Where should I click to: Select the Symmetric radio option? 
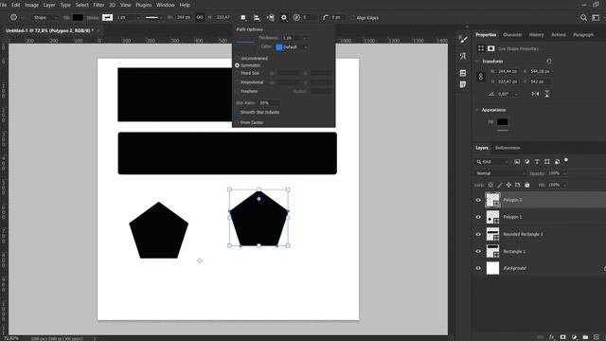coord(238,65)
